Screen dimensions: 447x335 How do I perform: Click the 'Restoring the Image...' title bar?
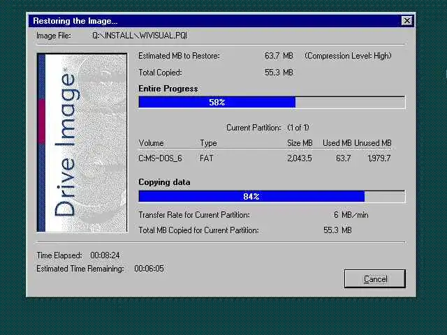pyautogui.click(x=221, y=21)
